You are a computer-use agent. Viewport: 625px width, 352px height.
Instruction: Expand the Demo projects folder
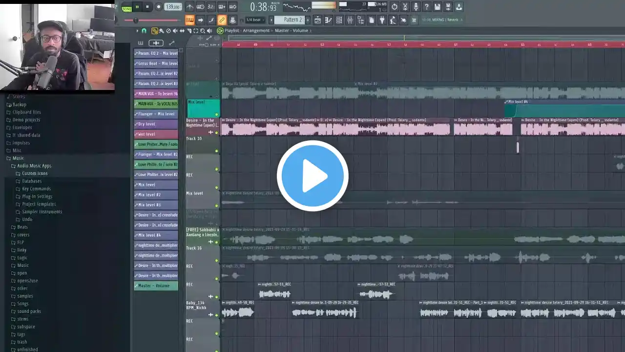(23, 120)
